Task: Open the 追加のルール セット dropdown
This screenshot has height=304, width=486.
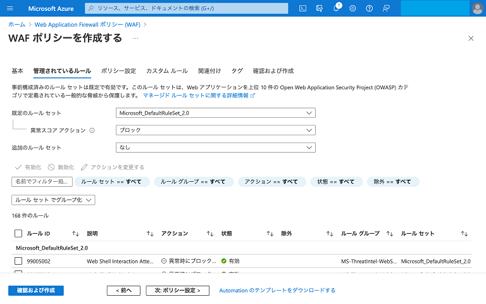Action: coord(215,148)
